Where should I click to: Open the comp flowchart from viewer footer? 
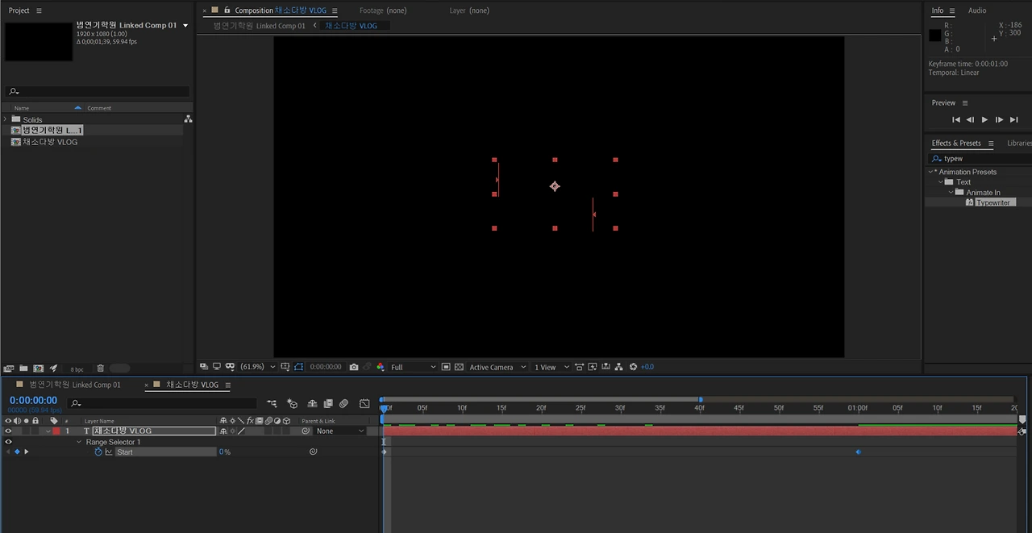coord(618,367)
